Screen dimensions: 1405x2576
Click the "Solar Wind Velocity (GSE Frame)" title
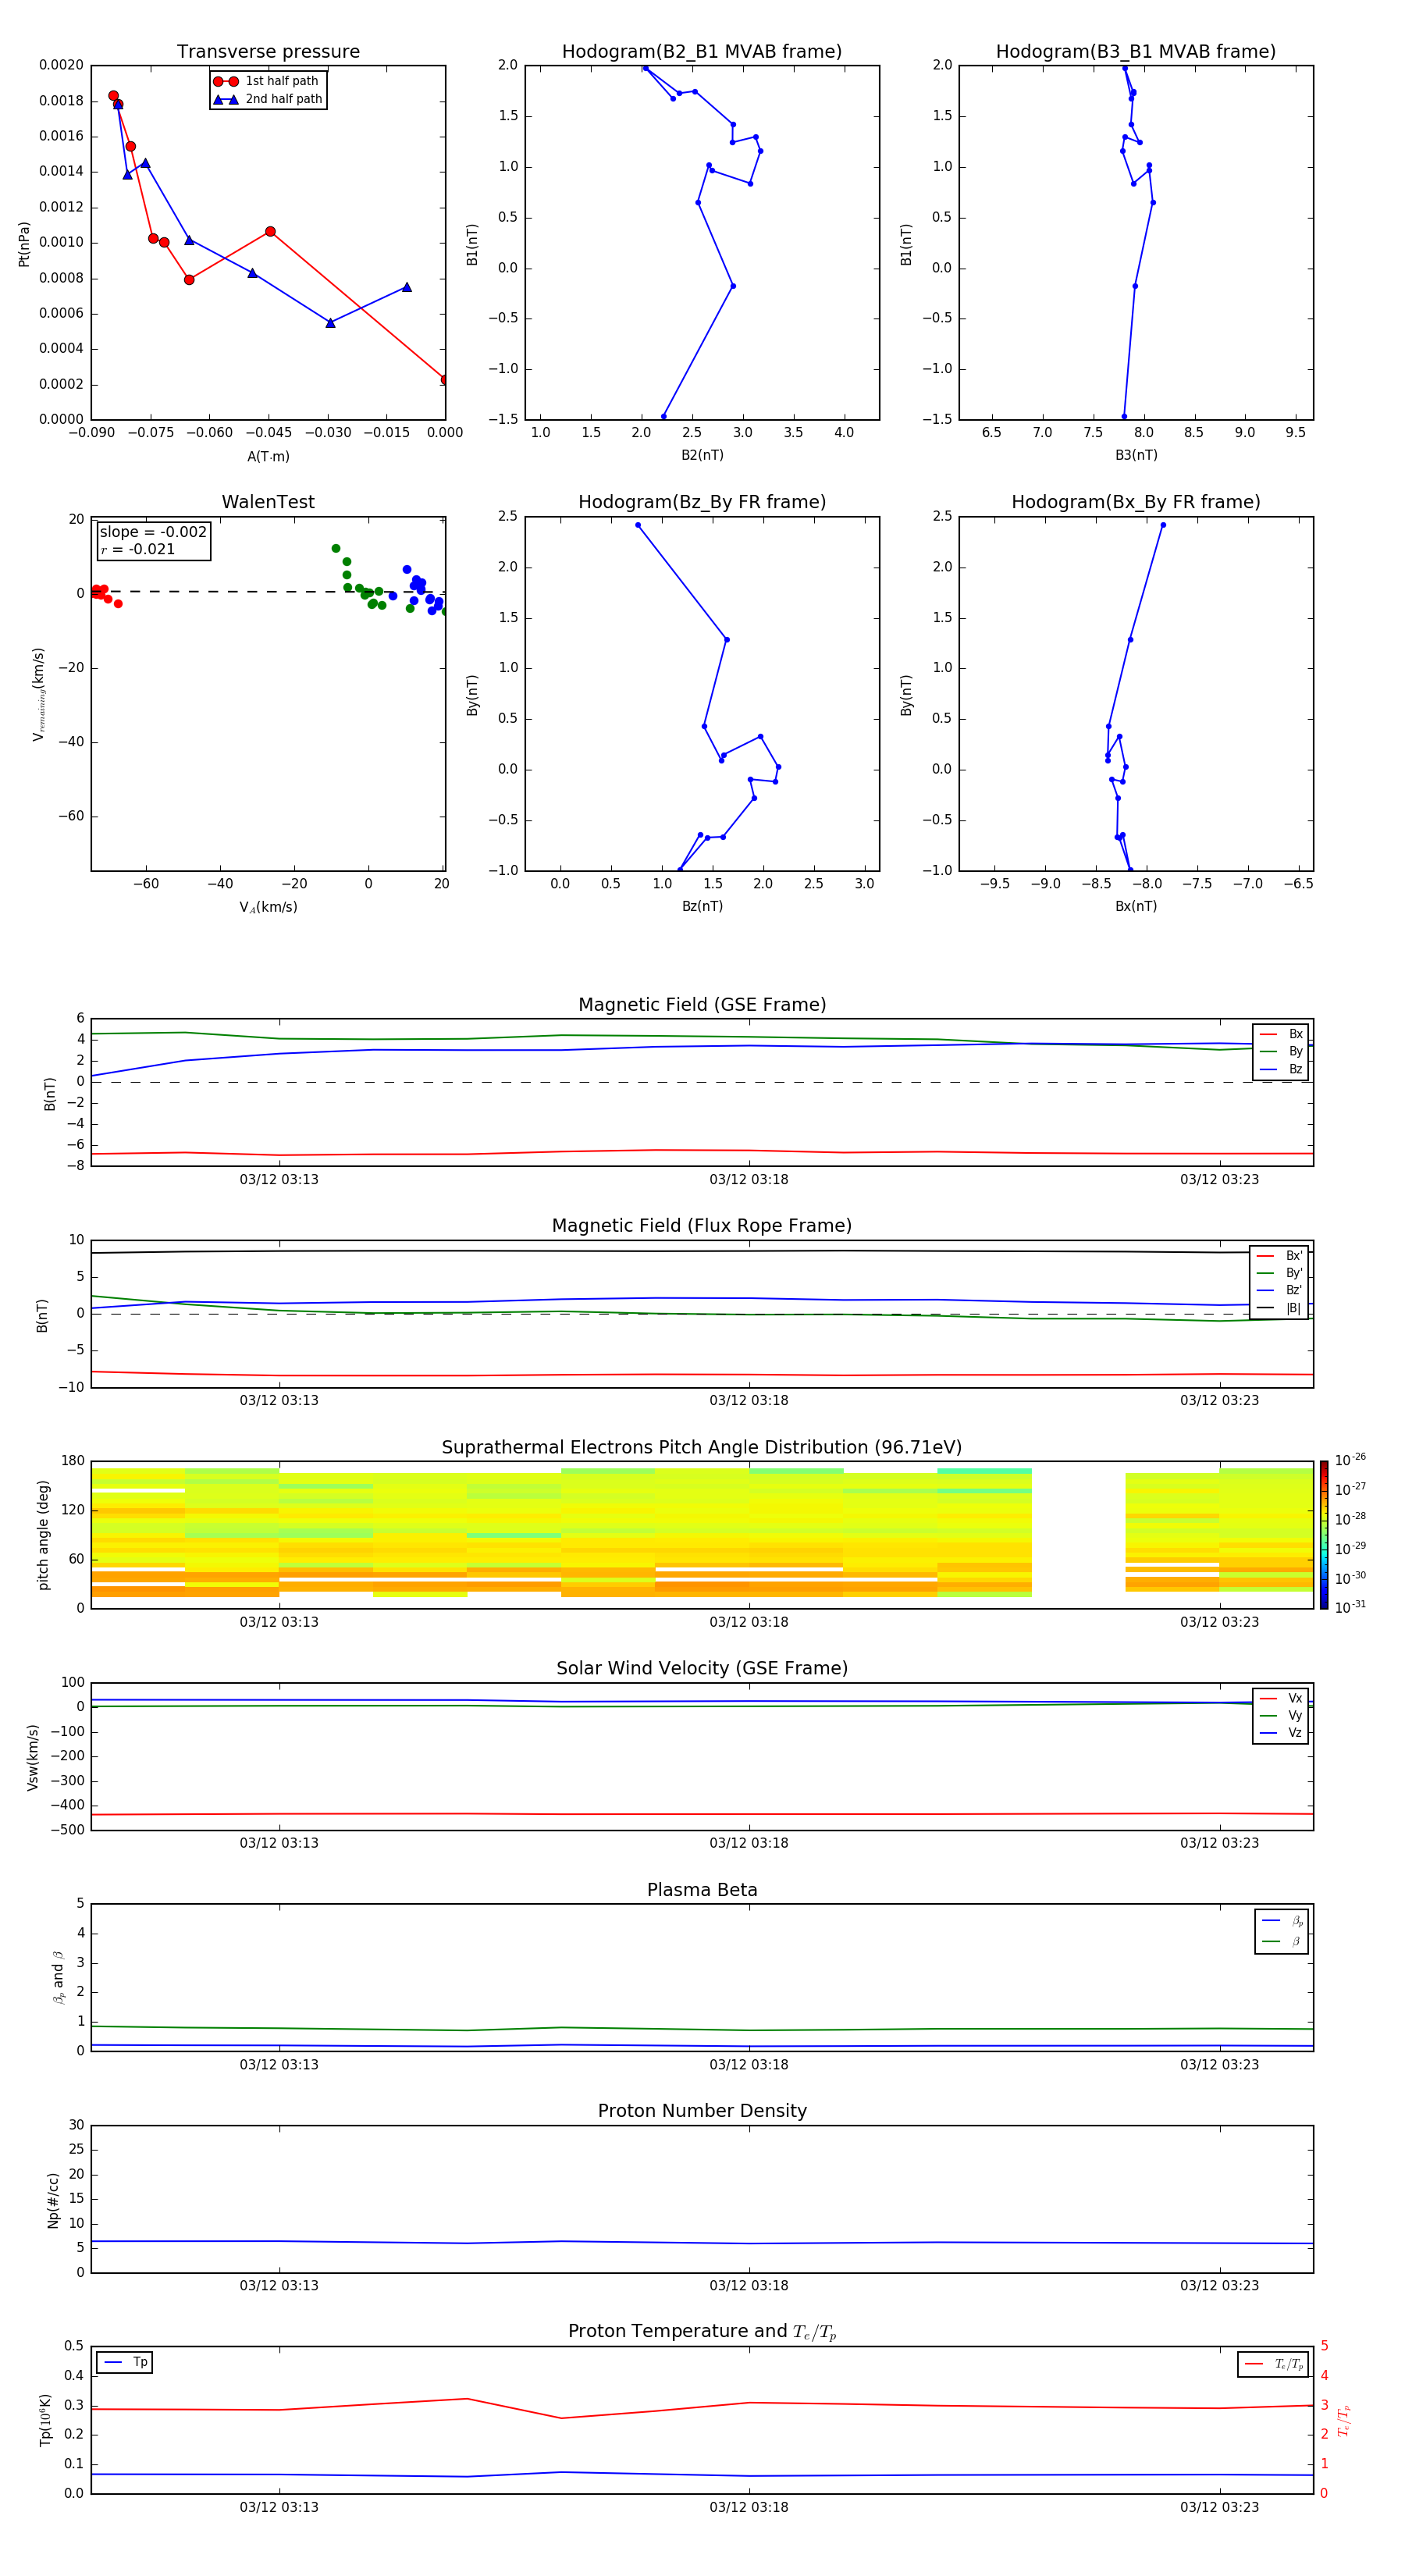point(702,1668)
